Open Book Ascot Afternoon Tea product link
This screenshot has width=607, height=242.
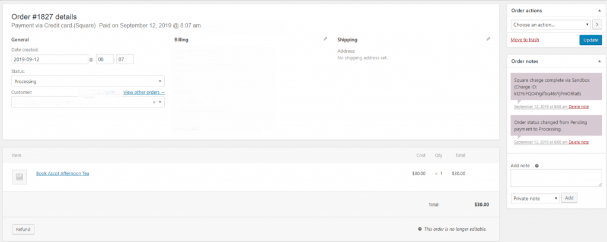(x=63, y=173)
